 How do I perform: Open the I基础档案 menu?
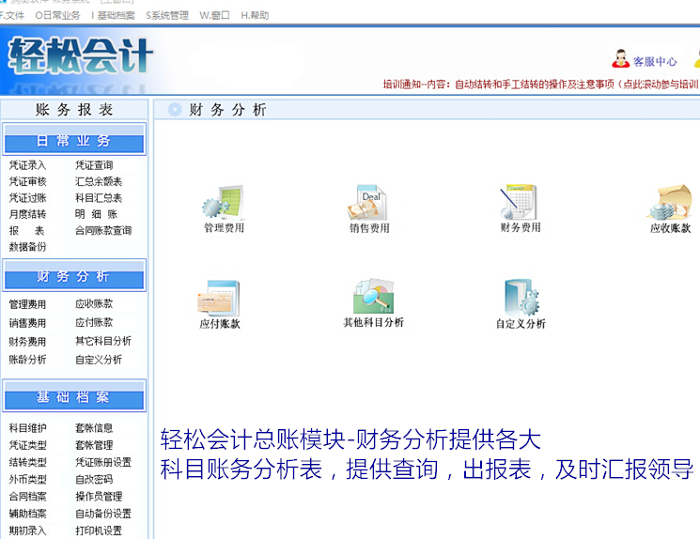pos(113,16)
